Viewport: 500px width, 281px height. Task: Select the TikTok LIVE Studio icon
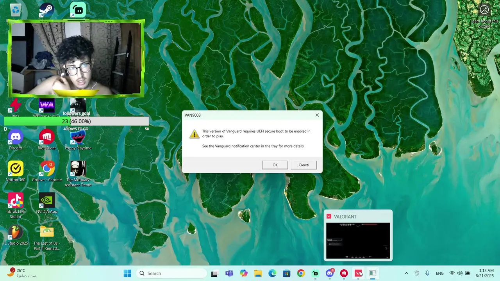click(x=16, y=206)
